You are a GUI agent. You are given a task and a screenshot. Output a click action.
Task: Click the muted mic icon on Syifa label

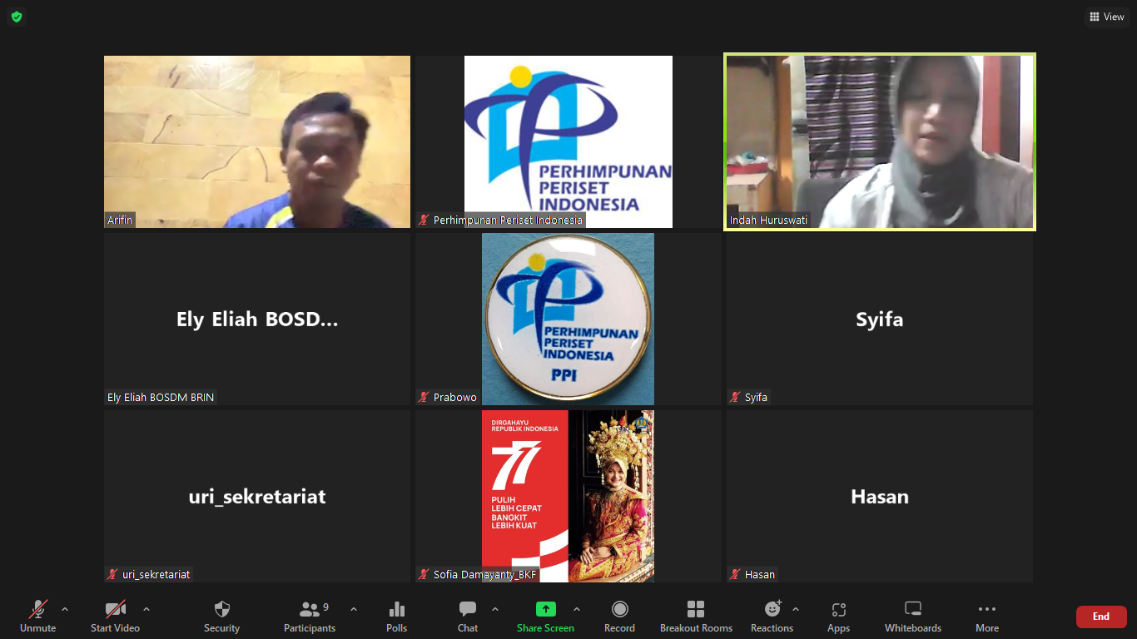[736, 398]
